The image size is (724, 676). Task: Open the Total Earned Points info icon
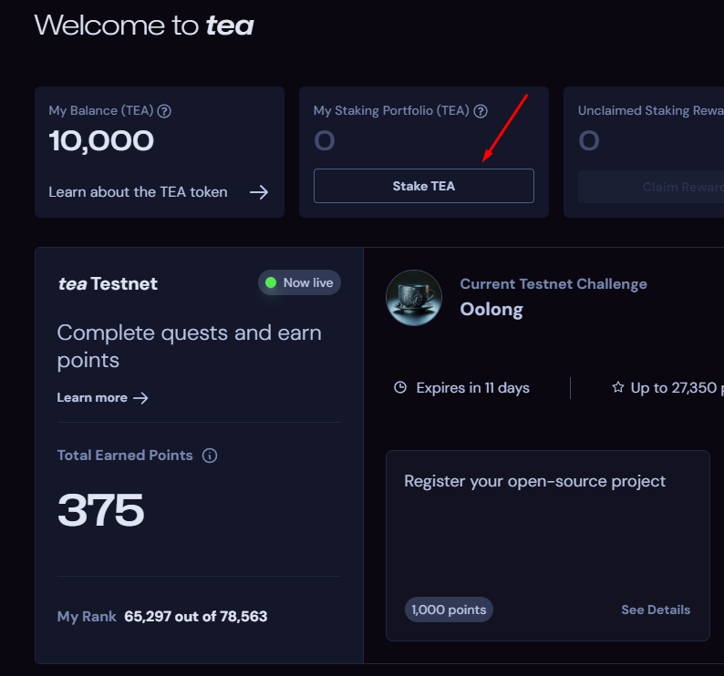[x=210, y=456]
